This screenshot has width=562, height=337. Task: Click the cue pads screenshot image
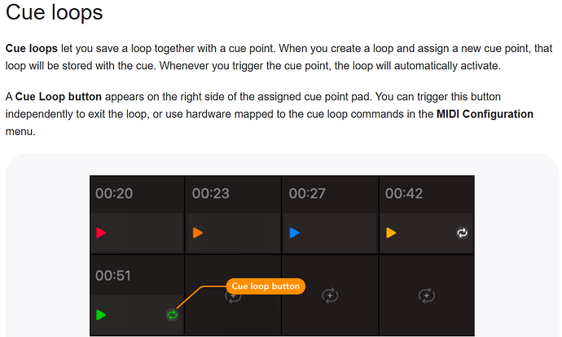pos(282,256)
